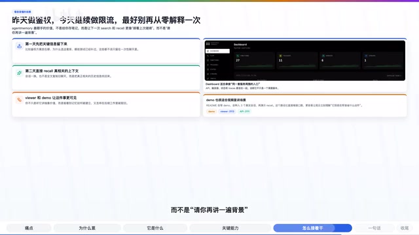This screenshot has width=419, height=235.
Task: Select the 它是什么 tab
Action: click(x=155, y=228)
